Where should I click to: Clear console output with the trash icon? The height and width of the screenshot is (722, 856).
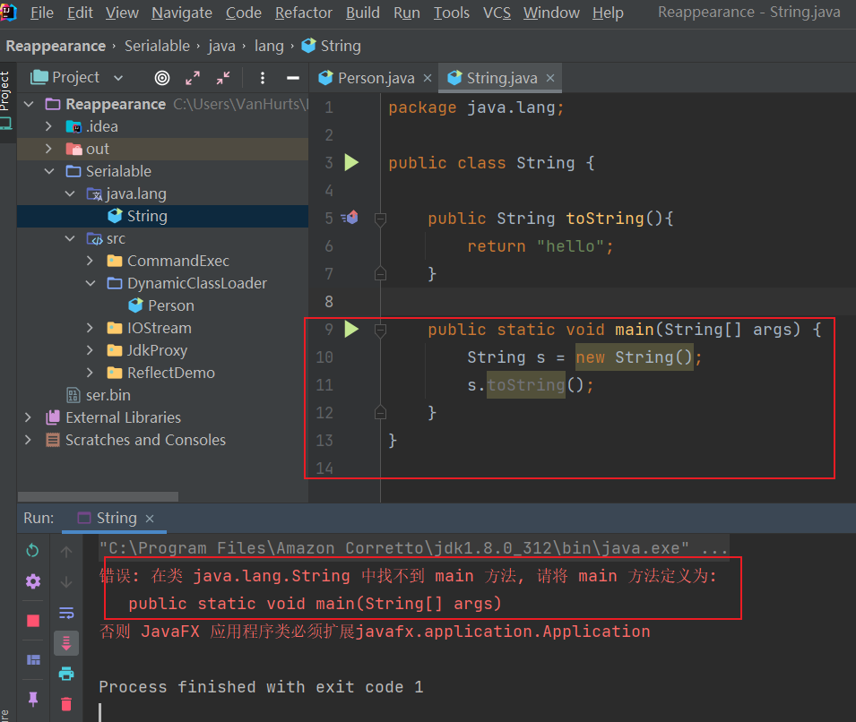65,704
